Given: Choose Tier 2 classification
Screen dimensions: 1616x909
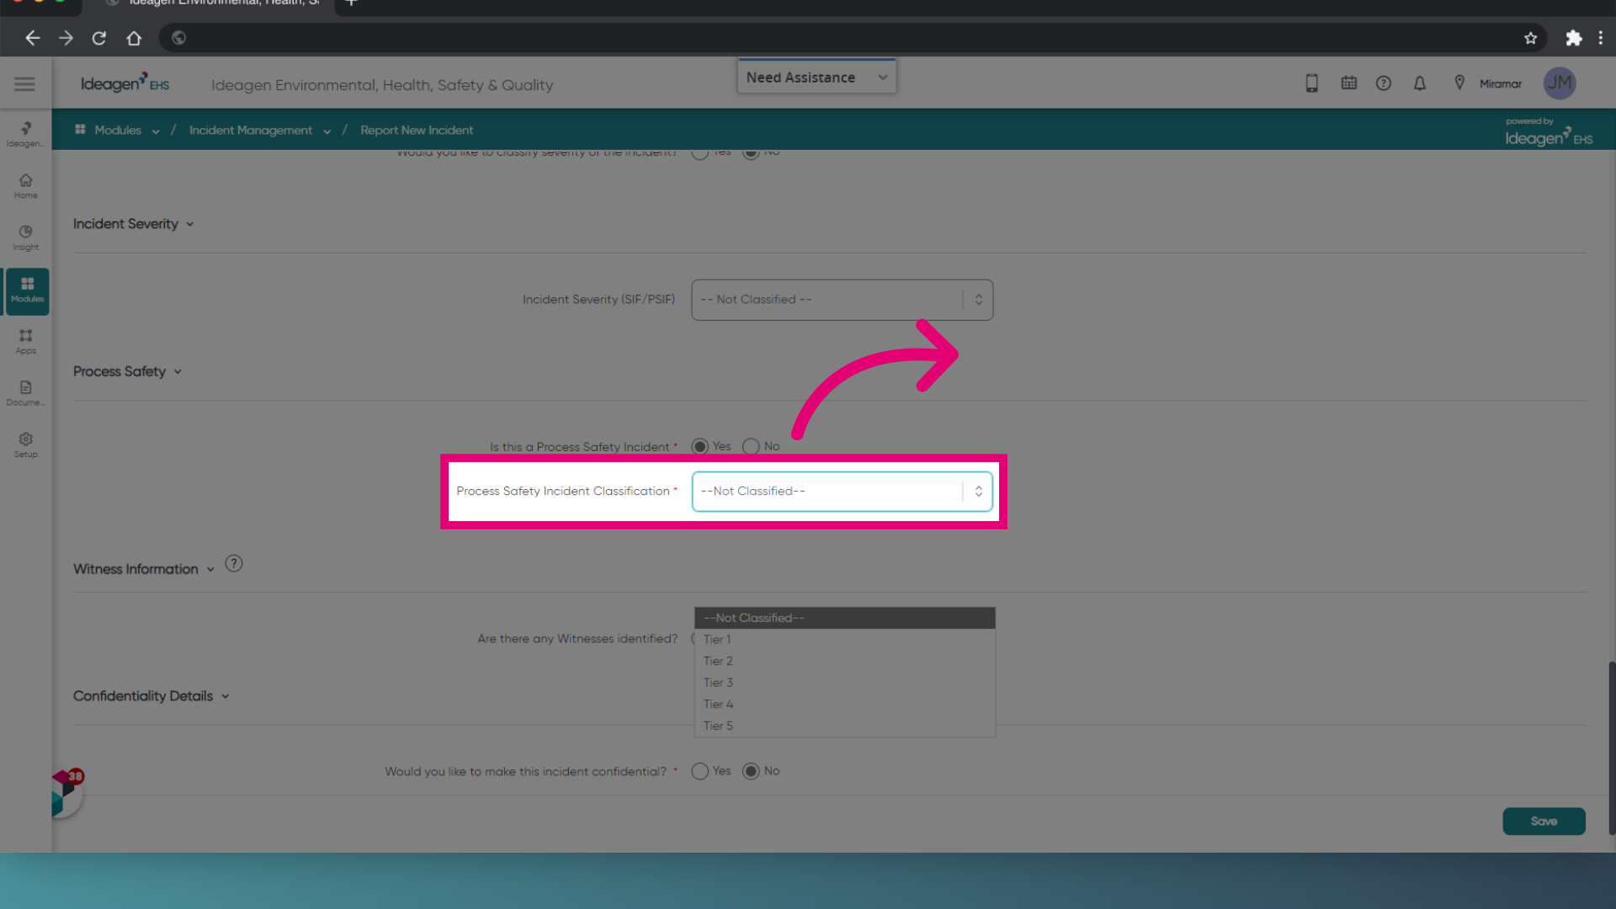Looking at the screenshot, I should 844,662.
